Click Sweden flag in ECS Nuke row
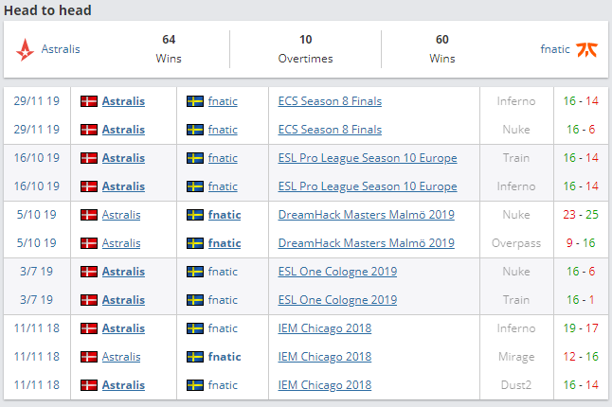 195,129
